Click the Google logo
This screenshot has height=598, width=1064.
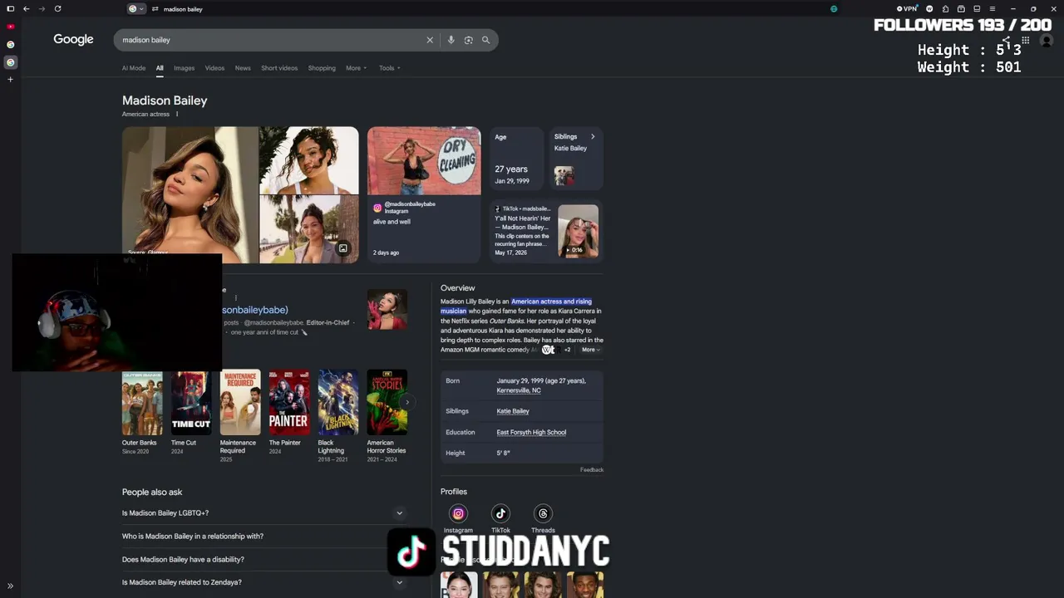pos(73,40)
